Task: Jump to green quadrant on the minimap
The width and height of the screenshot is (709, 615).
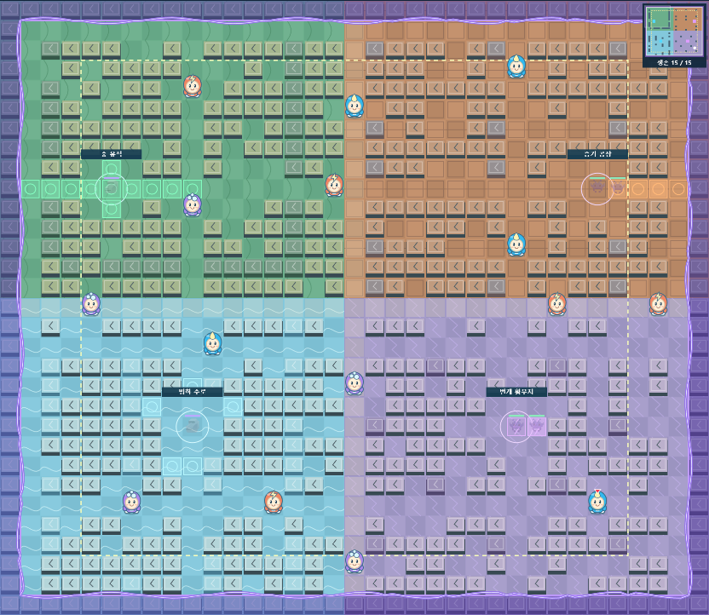Action: click(660, 19)
